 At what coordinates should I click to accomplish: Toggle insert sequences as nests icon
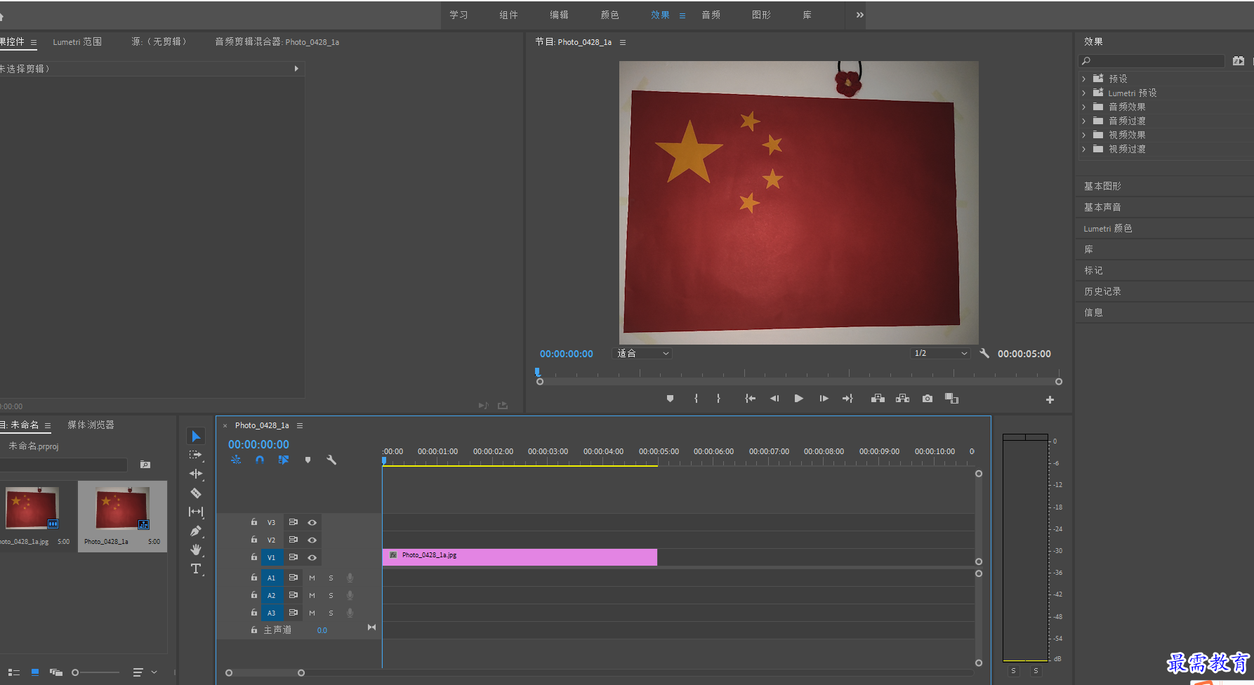click(x=236, y=460)
